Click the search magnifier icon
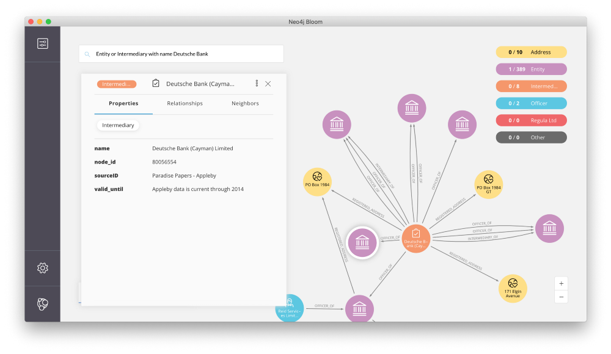611x354 pixels. (x=87, y=54)
